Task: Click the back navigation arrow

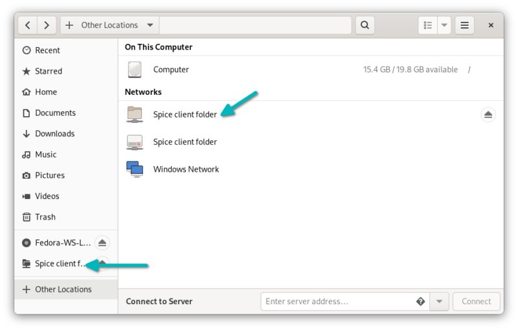Action: 27,25
